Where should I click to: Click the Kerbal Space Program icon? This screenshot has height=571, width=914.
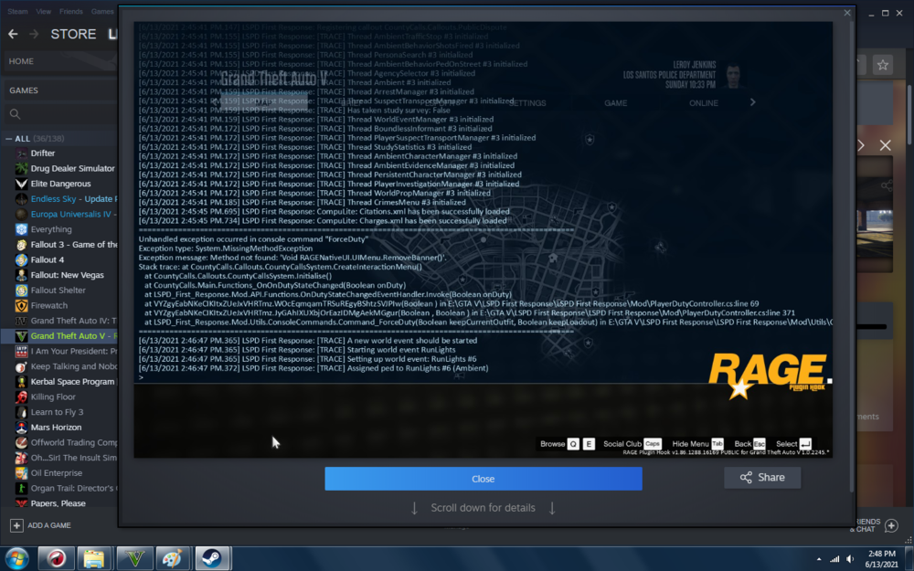click(x=22, y=382)
